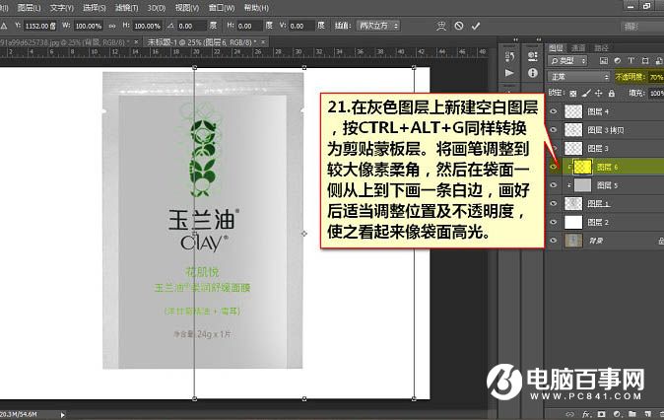Screen dimensions: 664x420
Task: Open the Info panel icon
Action: point(533,73)
